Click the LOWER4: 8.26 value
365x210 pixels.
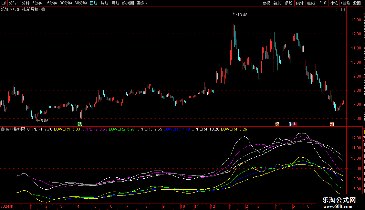point(234,129)
